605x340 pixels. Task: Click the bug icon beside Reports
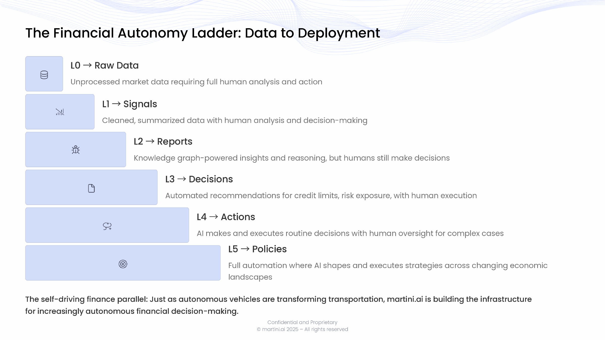point(76,150)
